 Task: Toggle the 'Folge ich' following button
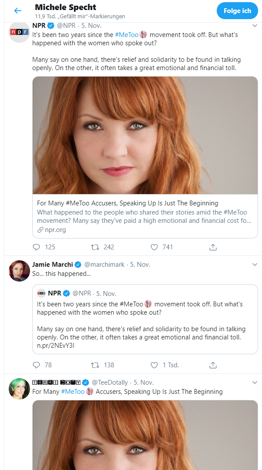(x=237, y=11)
